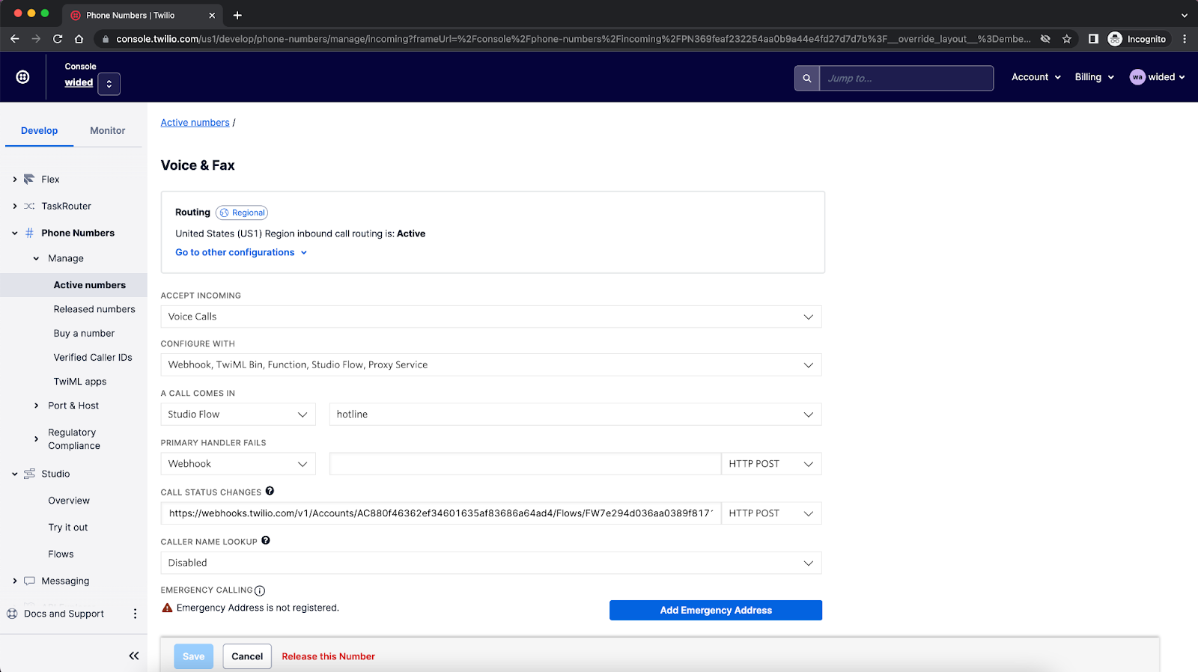Click the search magnifier icon

[x=807, y=78]
